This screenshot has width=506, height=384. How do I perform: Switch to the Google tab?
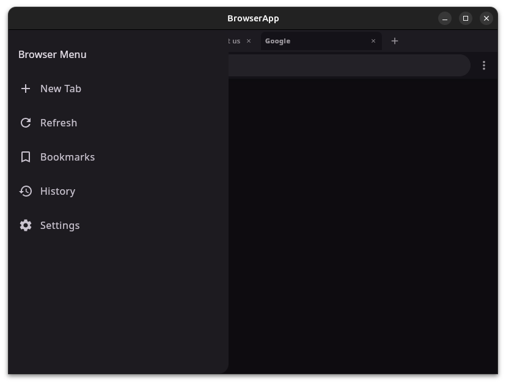pos(321,41)
